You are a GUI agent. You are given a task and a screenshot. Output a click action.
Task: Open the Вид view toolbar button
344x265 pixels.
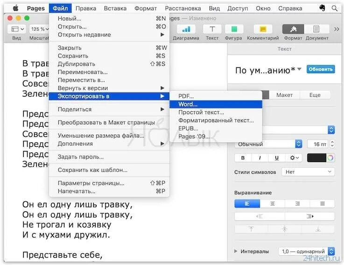point(17,29)
